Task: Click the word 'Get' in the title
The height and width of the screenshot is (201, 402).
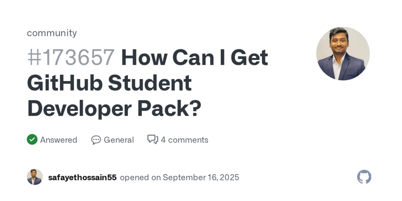Action: (249, 57)
